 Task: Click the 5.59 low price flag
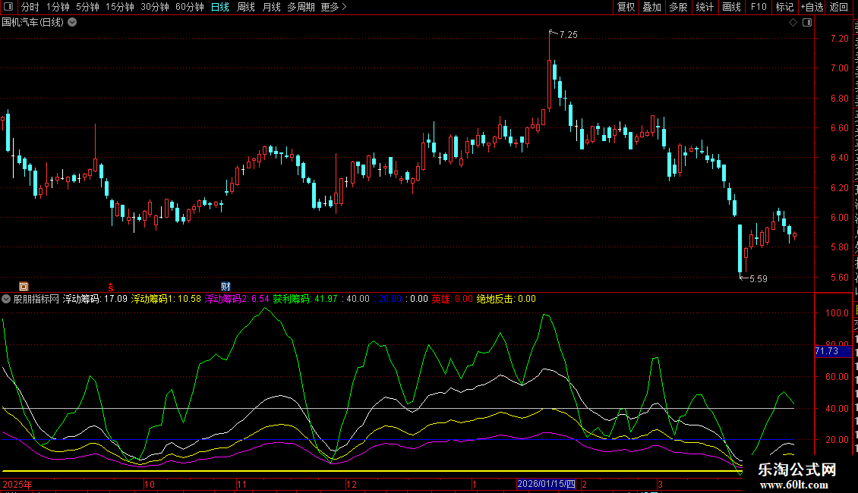click(756, 278)
